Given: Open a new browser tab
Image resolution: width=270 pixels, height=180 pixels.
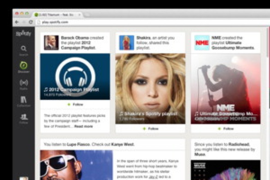Looking at the screenshot, I should [x=87, y=15].
